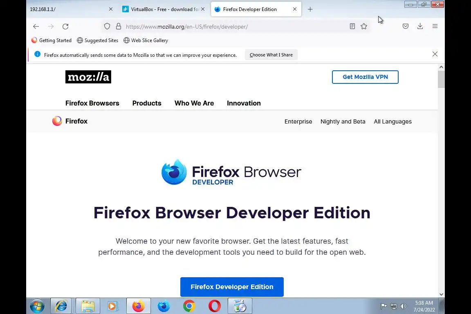
Task: Click the mozilla logo
Action: (x=88, y=77)
